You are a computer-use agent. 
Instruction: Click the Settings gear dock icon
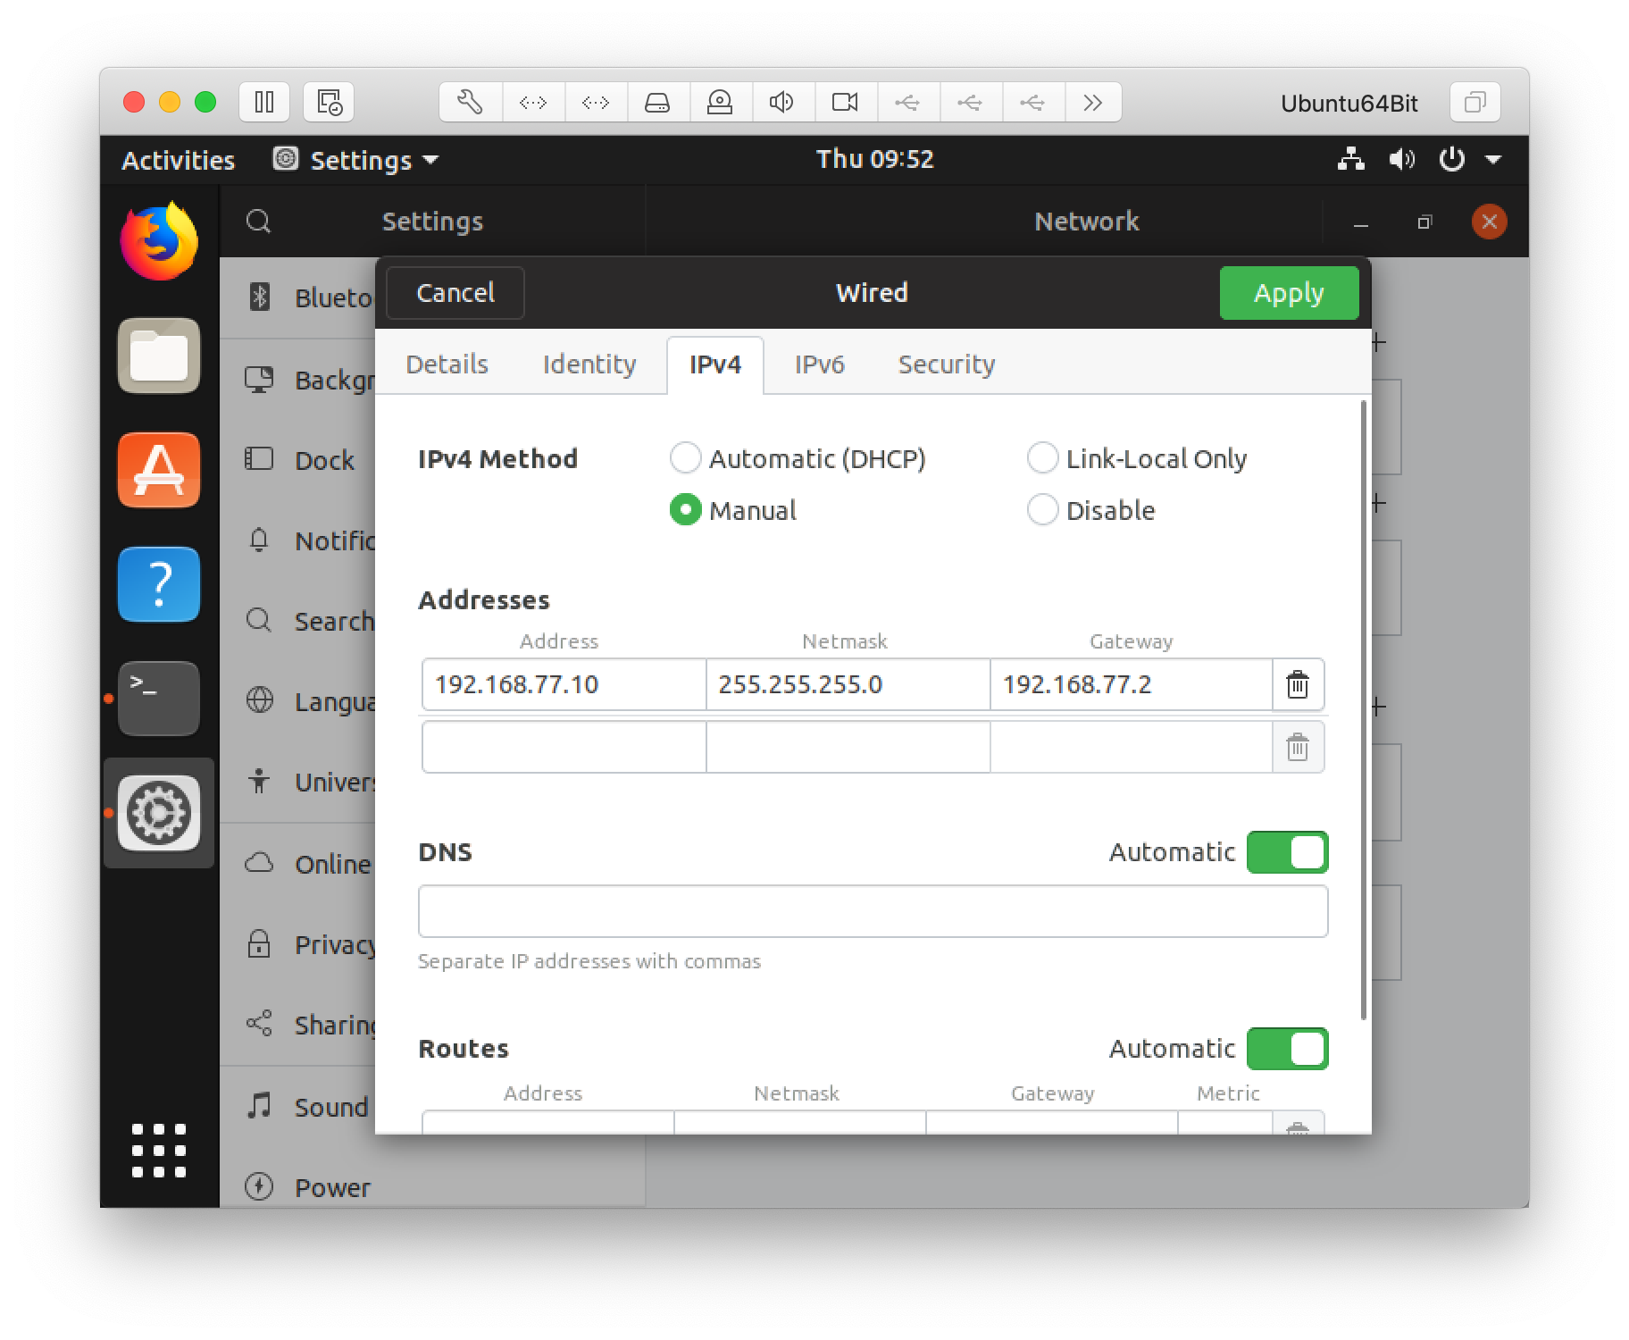tap(159, 813)
